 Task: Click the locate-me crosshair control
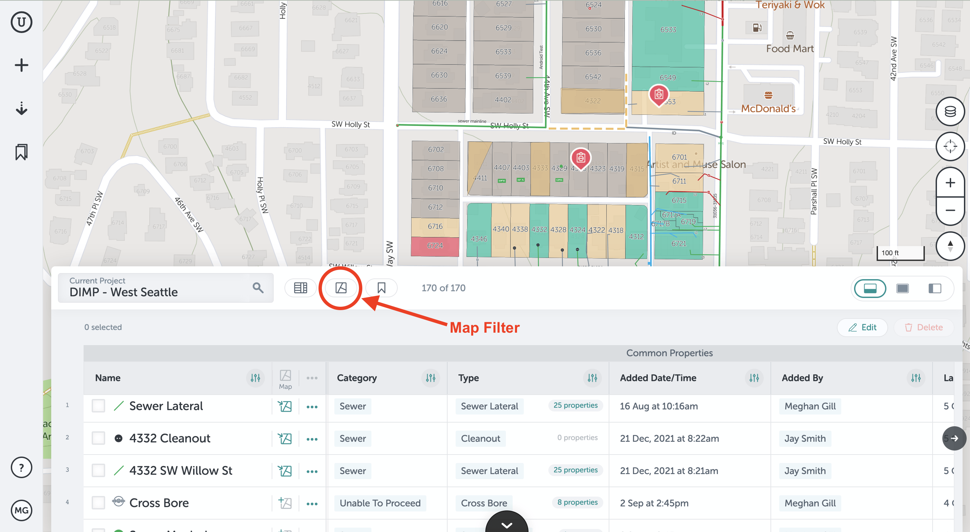[950, 146]
